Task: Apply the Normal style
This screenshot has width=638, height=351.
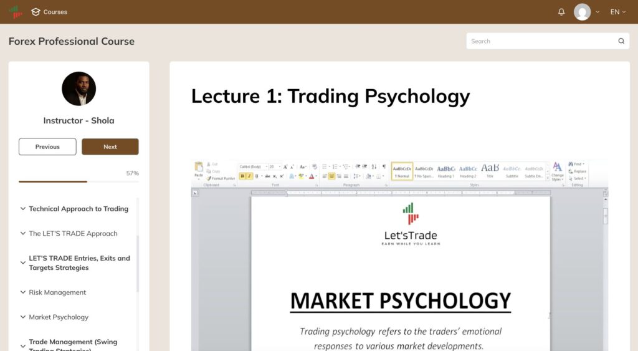Action: [402, 171]
